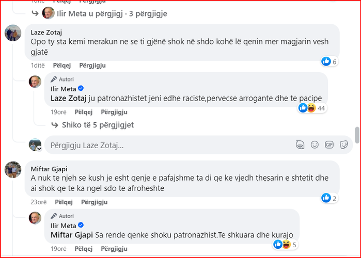
Task: Open the GIF picker in the reply box
Action: coord(329,145)
